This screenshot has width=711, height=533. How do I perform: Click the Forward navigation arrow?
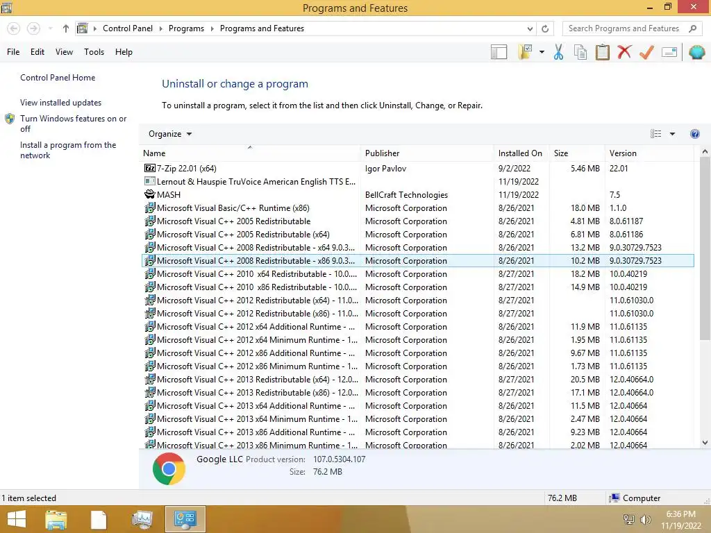pyautogui.click(x=33, y=28)
